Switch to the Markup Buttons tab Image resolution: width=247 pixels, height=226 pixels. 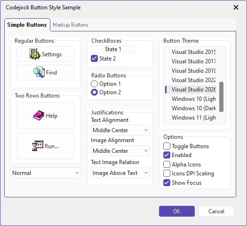click(70, 25)
